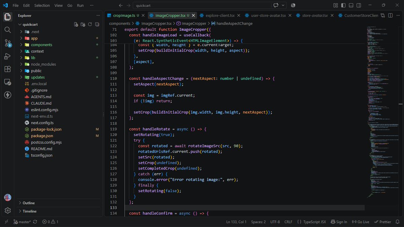Open the File menu

point(15,5)
